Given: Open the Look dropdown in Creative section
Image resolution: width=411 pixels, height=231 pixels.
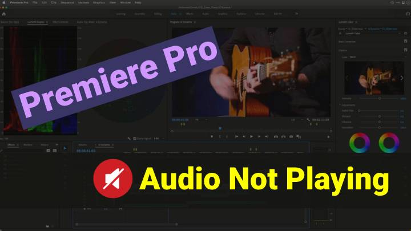Looking at the screenshot, I should (377, 57).
